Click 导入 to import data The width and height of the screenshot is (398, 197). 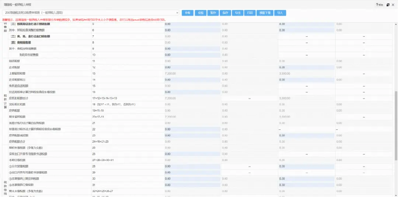click(280, 13)
